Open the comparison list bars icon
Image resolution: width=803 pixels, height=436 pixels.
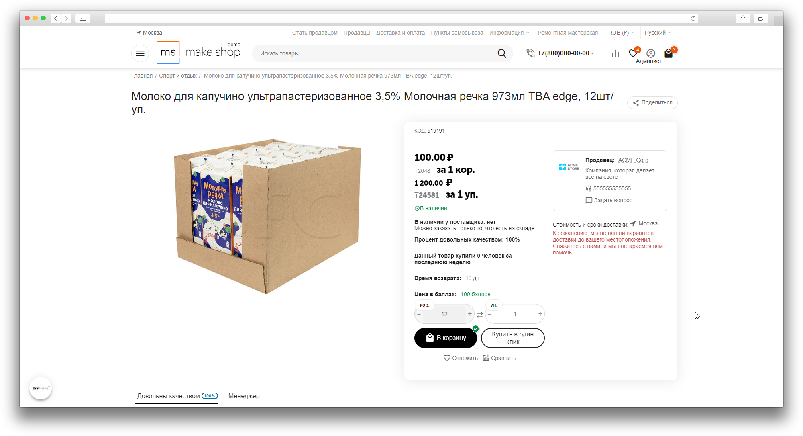pyautogui.click(x=615, y=53)
